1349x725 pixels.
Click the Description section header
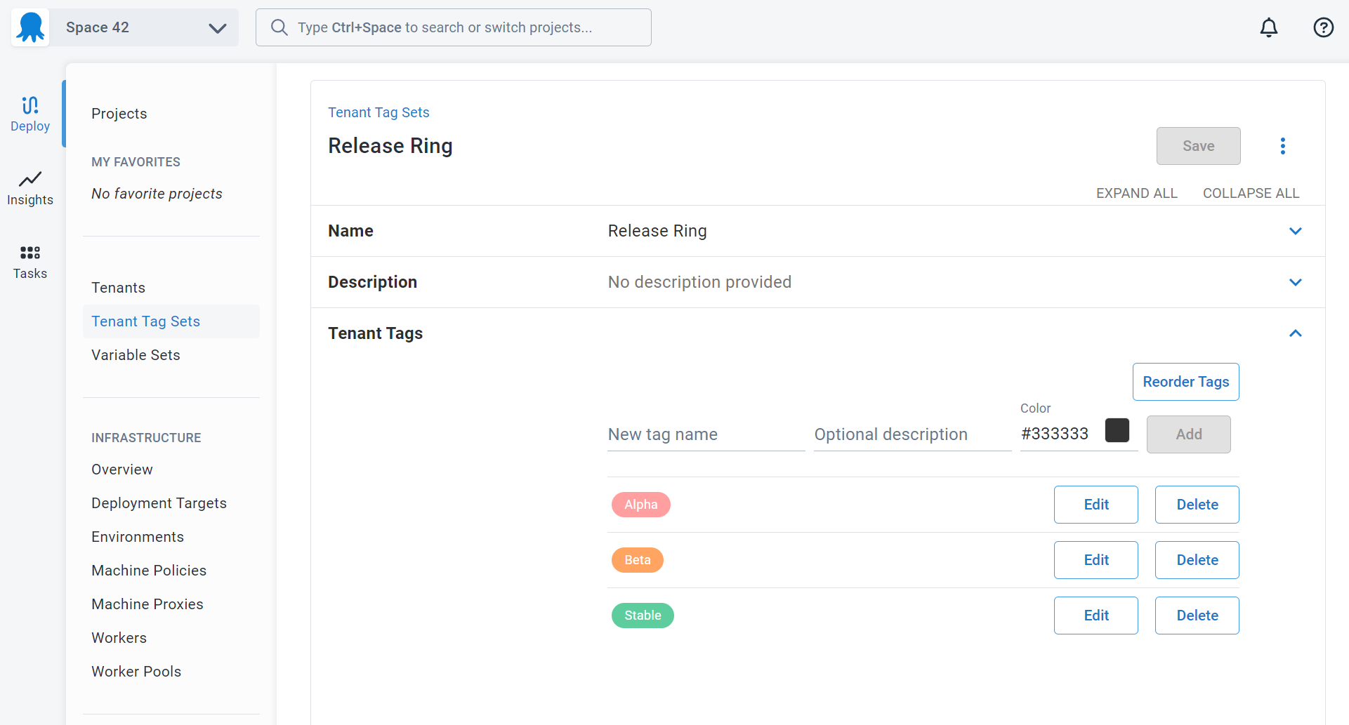click(x=372, y=282)
